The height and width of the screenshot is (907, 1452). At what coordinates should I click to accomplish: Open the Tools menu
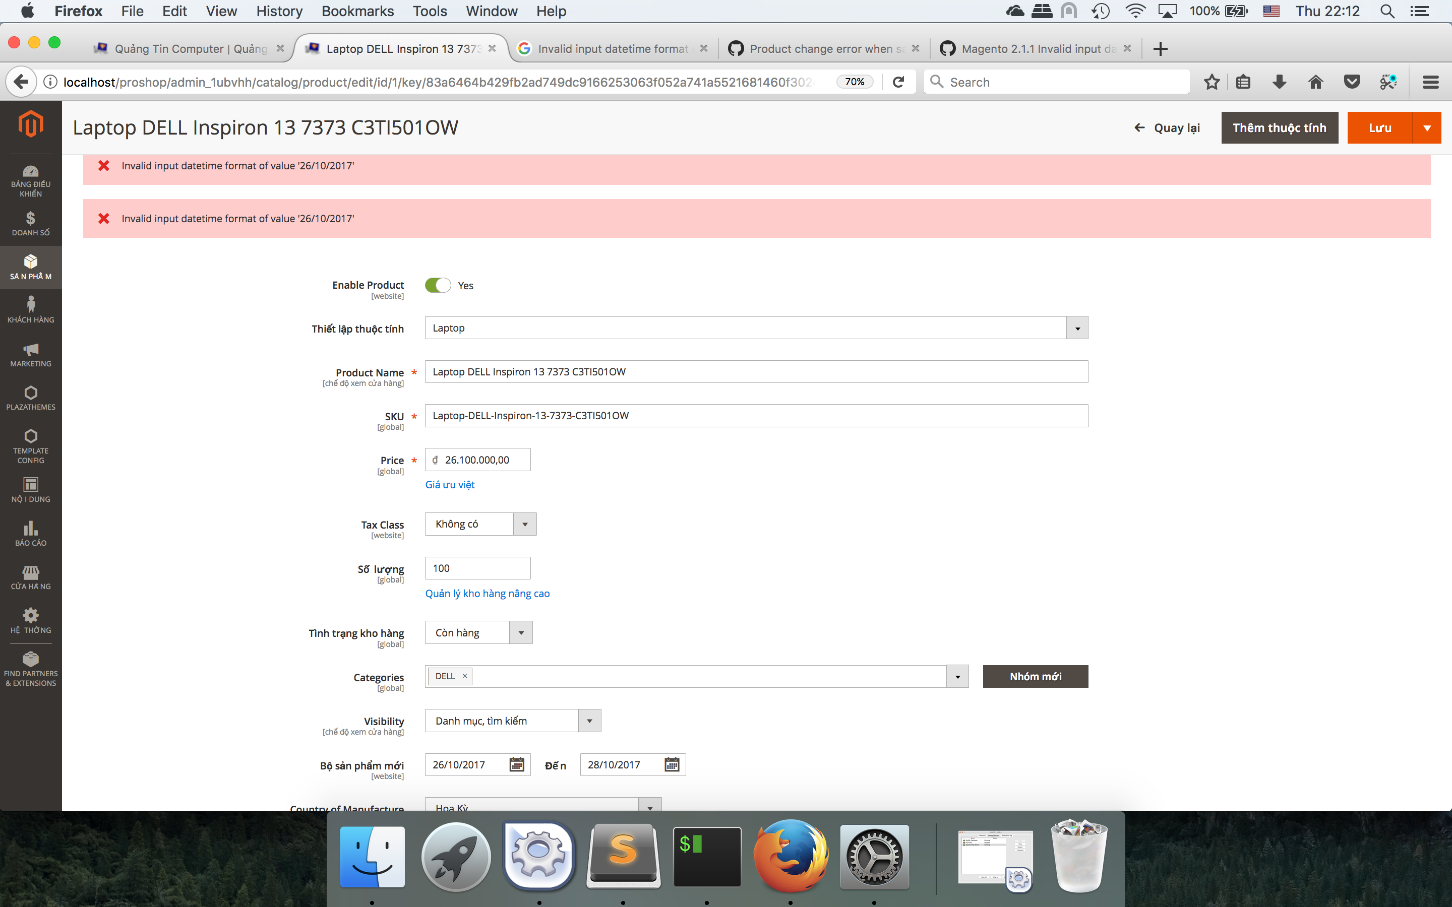pos(430,11)
